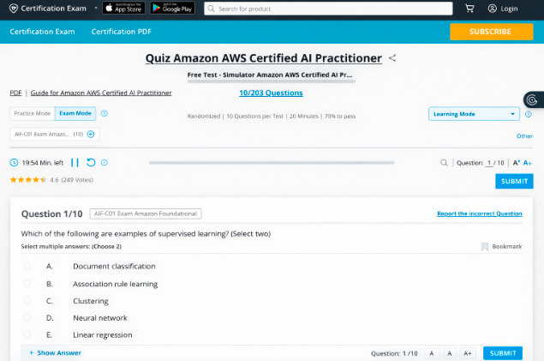Switch to Practice Mode

33,113
